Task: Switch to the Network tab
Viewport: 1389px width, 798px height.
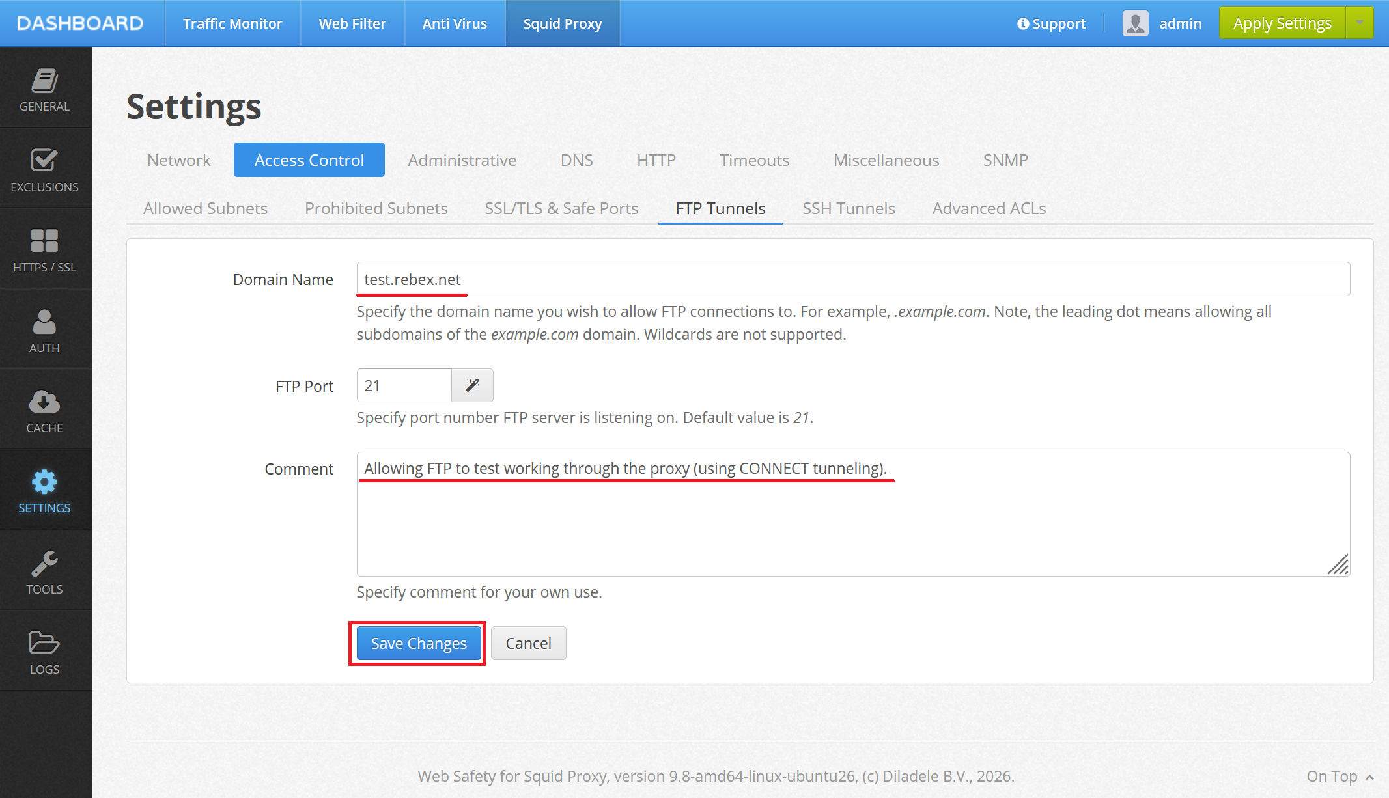Action: point(179,160)
